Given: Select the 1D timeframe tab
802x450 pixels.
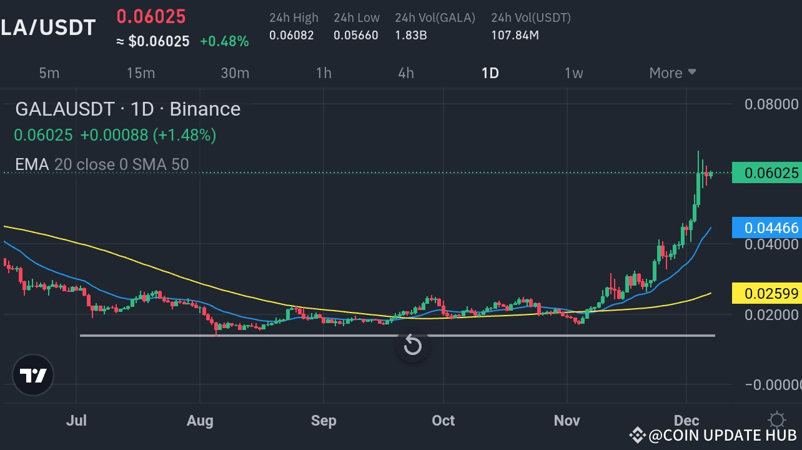Looking at the screenshot, I should [x=490, y=73].
